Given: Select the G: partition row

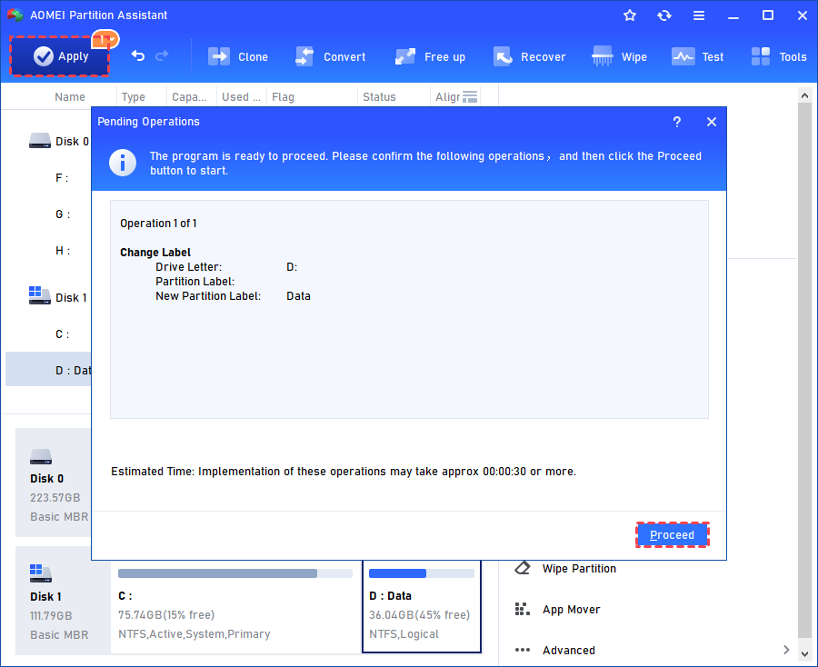Looking at the screenshot, I should pos(63,214).
